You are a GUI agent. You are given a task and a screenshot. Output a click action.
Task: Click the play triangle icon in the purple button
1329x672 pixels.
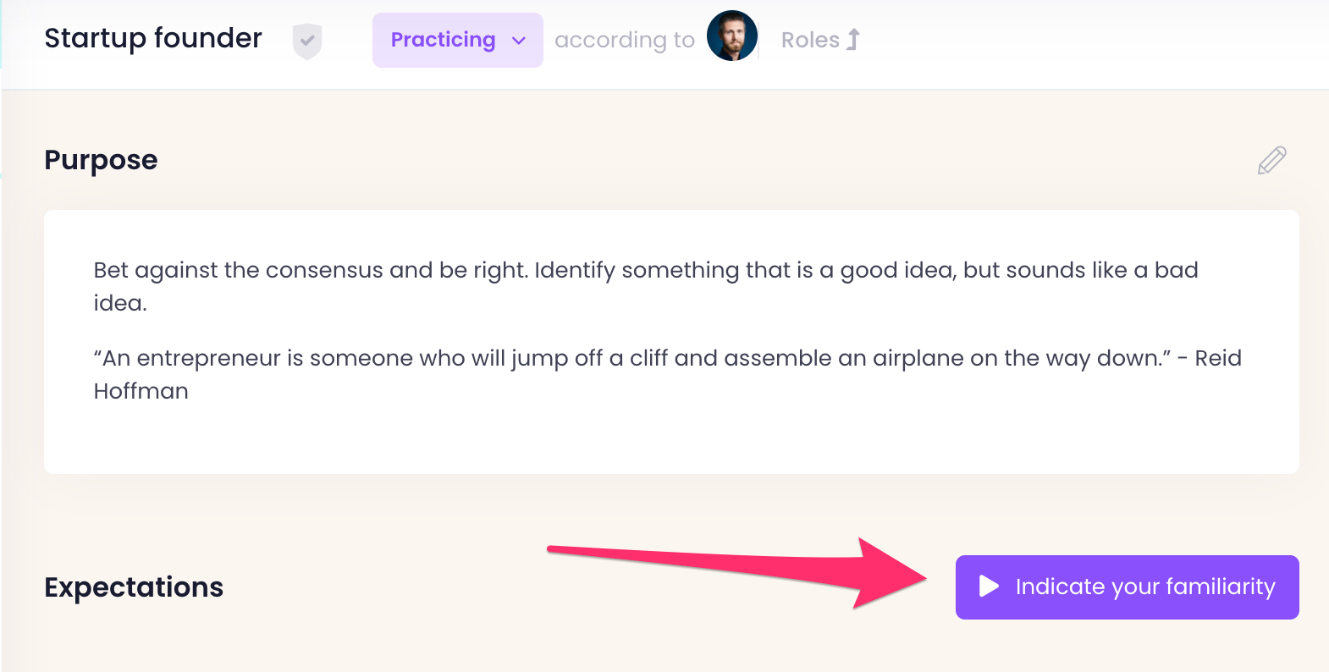(989, 587)
